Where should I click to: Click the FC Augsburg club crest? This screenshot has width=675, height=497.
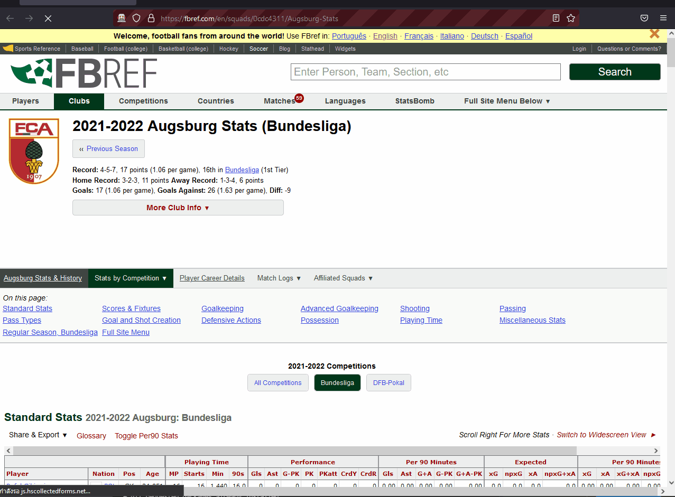pyautogui.click(x=34, y=151)
